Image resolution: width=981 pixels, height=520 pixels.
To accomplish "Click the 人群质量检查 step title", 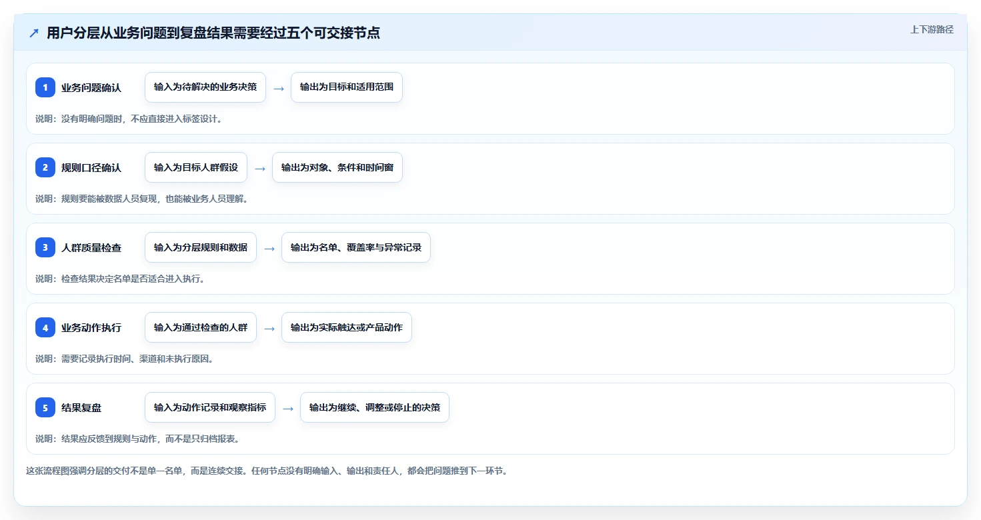I will coord(91,247).
